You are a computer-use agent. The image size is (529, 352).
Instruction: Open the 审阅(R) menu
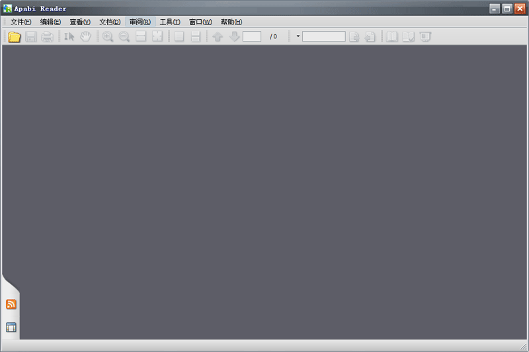pyautogui.click(x=140, y=22)
